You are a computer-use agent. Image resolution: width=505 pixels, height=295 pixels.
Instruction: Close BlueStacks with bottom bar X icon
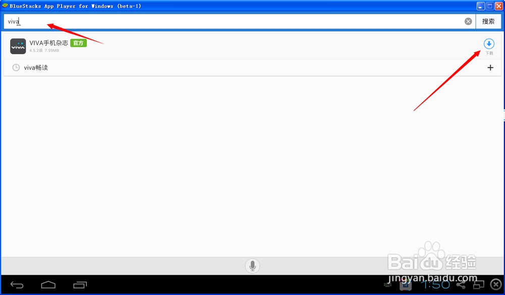[496, 285]
